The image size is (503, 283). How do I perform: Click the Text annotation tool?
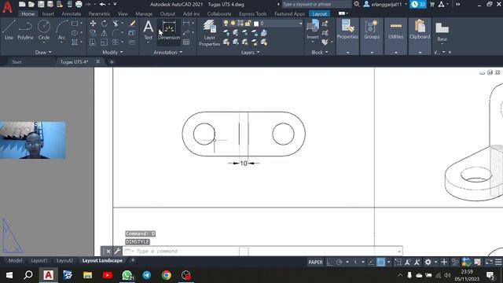148,29
